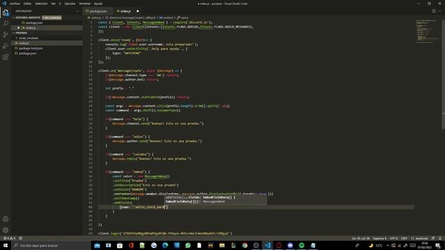Screen dimensions: 445x250
Task: Click the Espacios indentation status item
Action: [x=380, y=238]
